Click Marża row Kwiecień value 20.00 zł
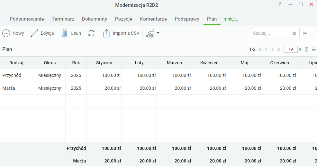Screen dimensions: 317x166 (218, 88)
